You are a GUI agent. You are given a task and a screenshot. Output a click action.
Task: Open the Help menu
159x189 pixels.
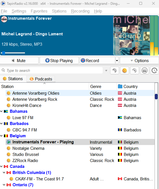(98, 11)
